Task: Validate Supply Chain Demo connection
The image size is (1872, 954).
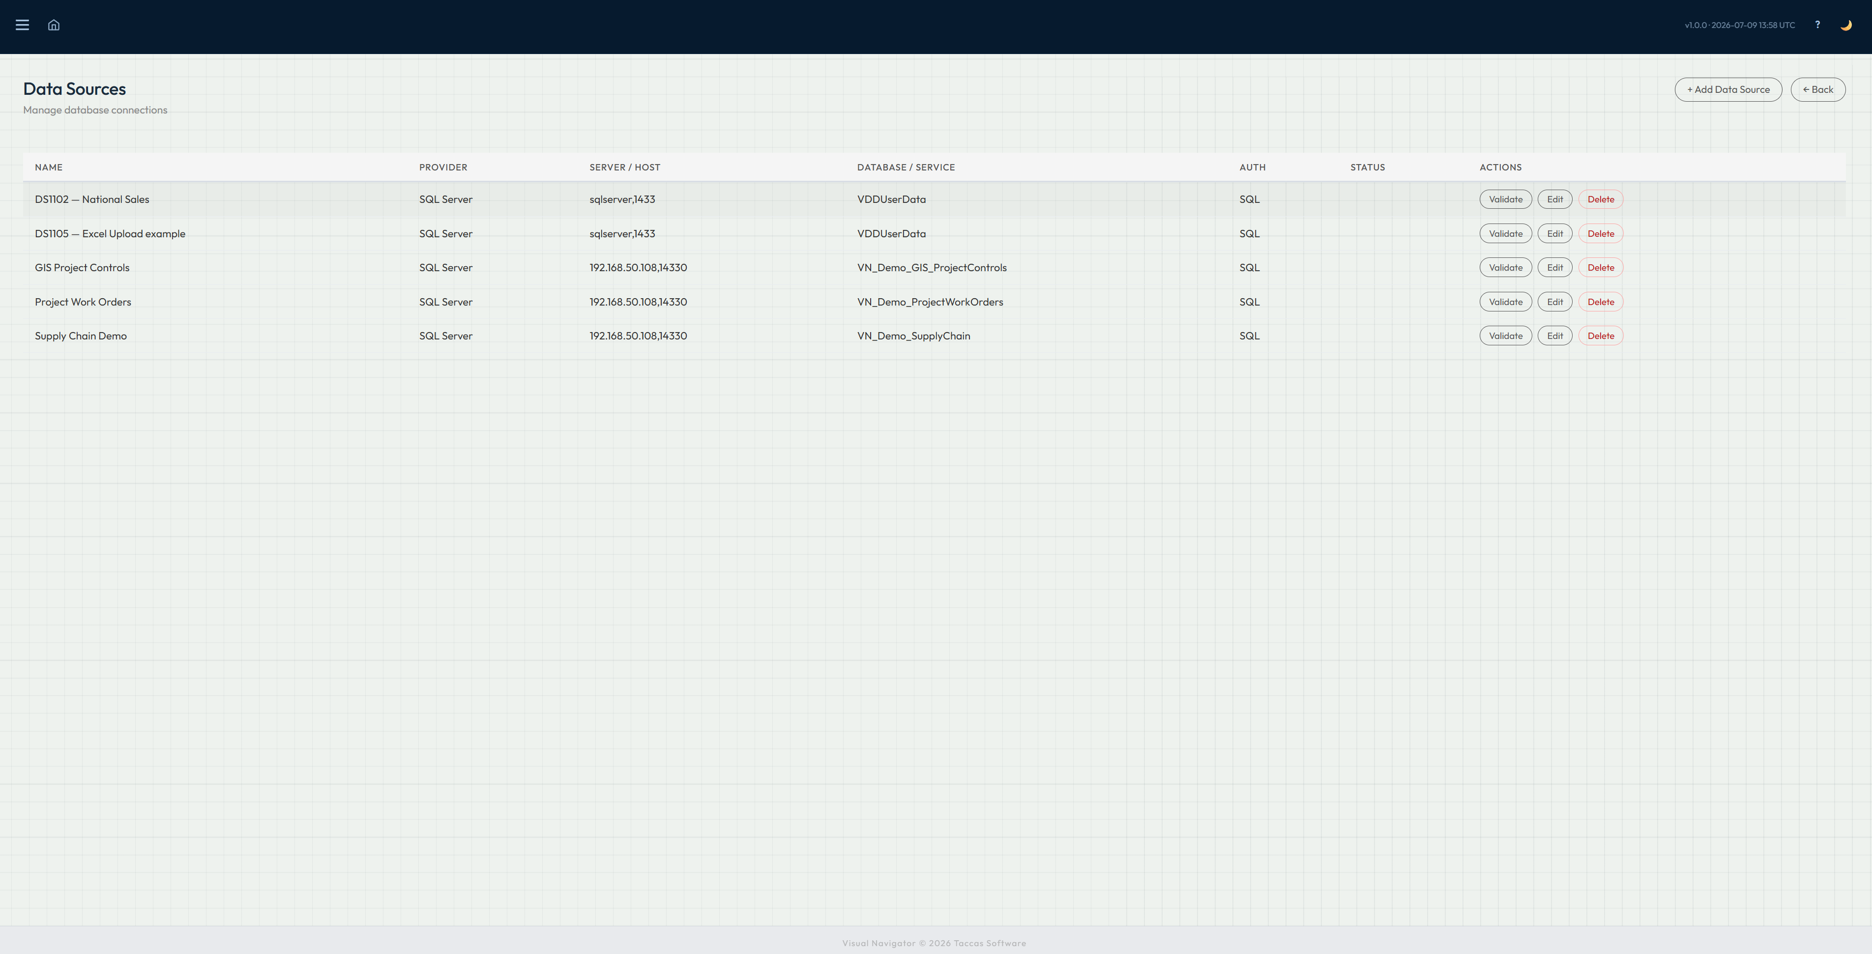Action: [x=1506, y=336]
